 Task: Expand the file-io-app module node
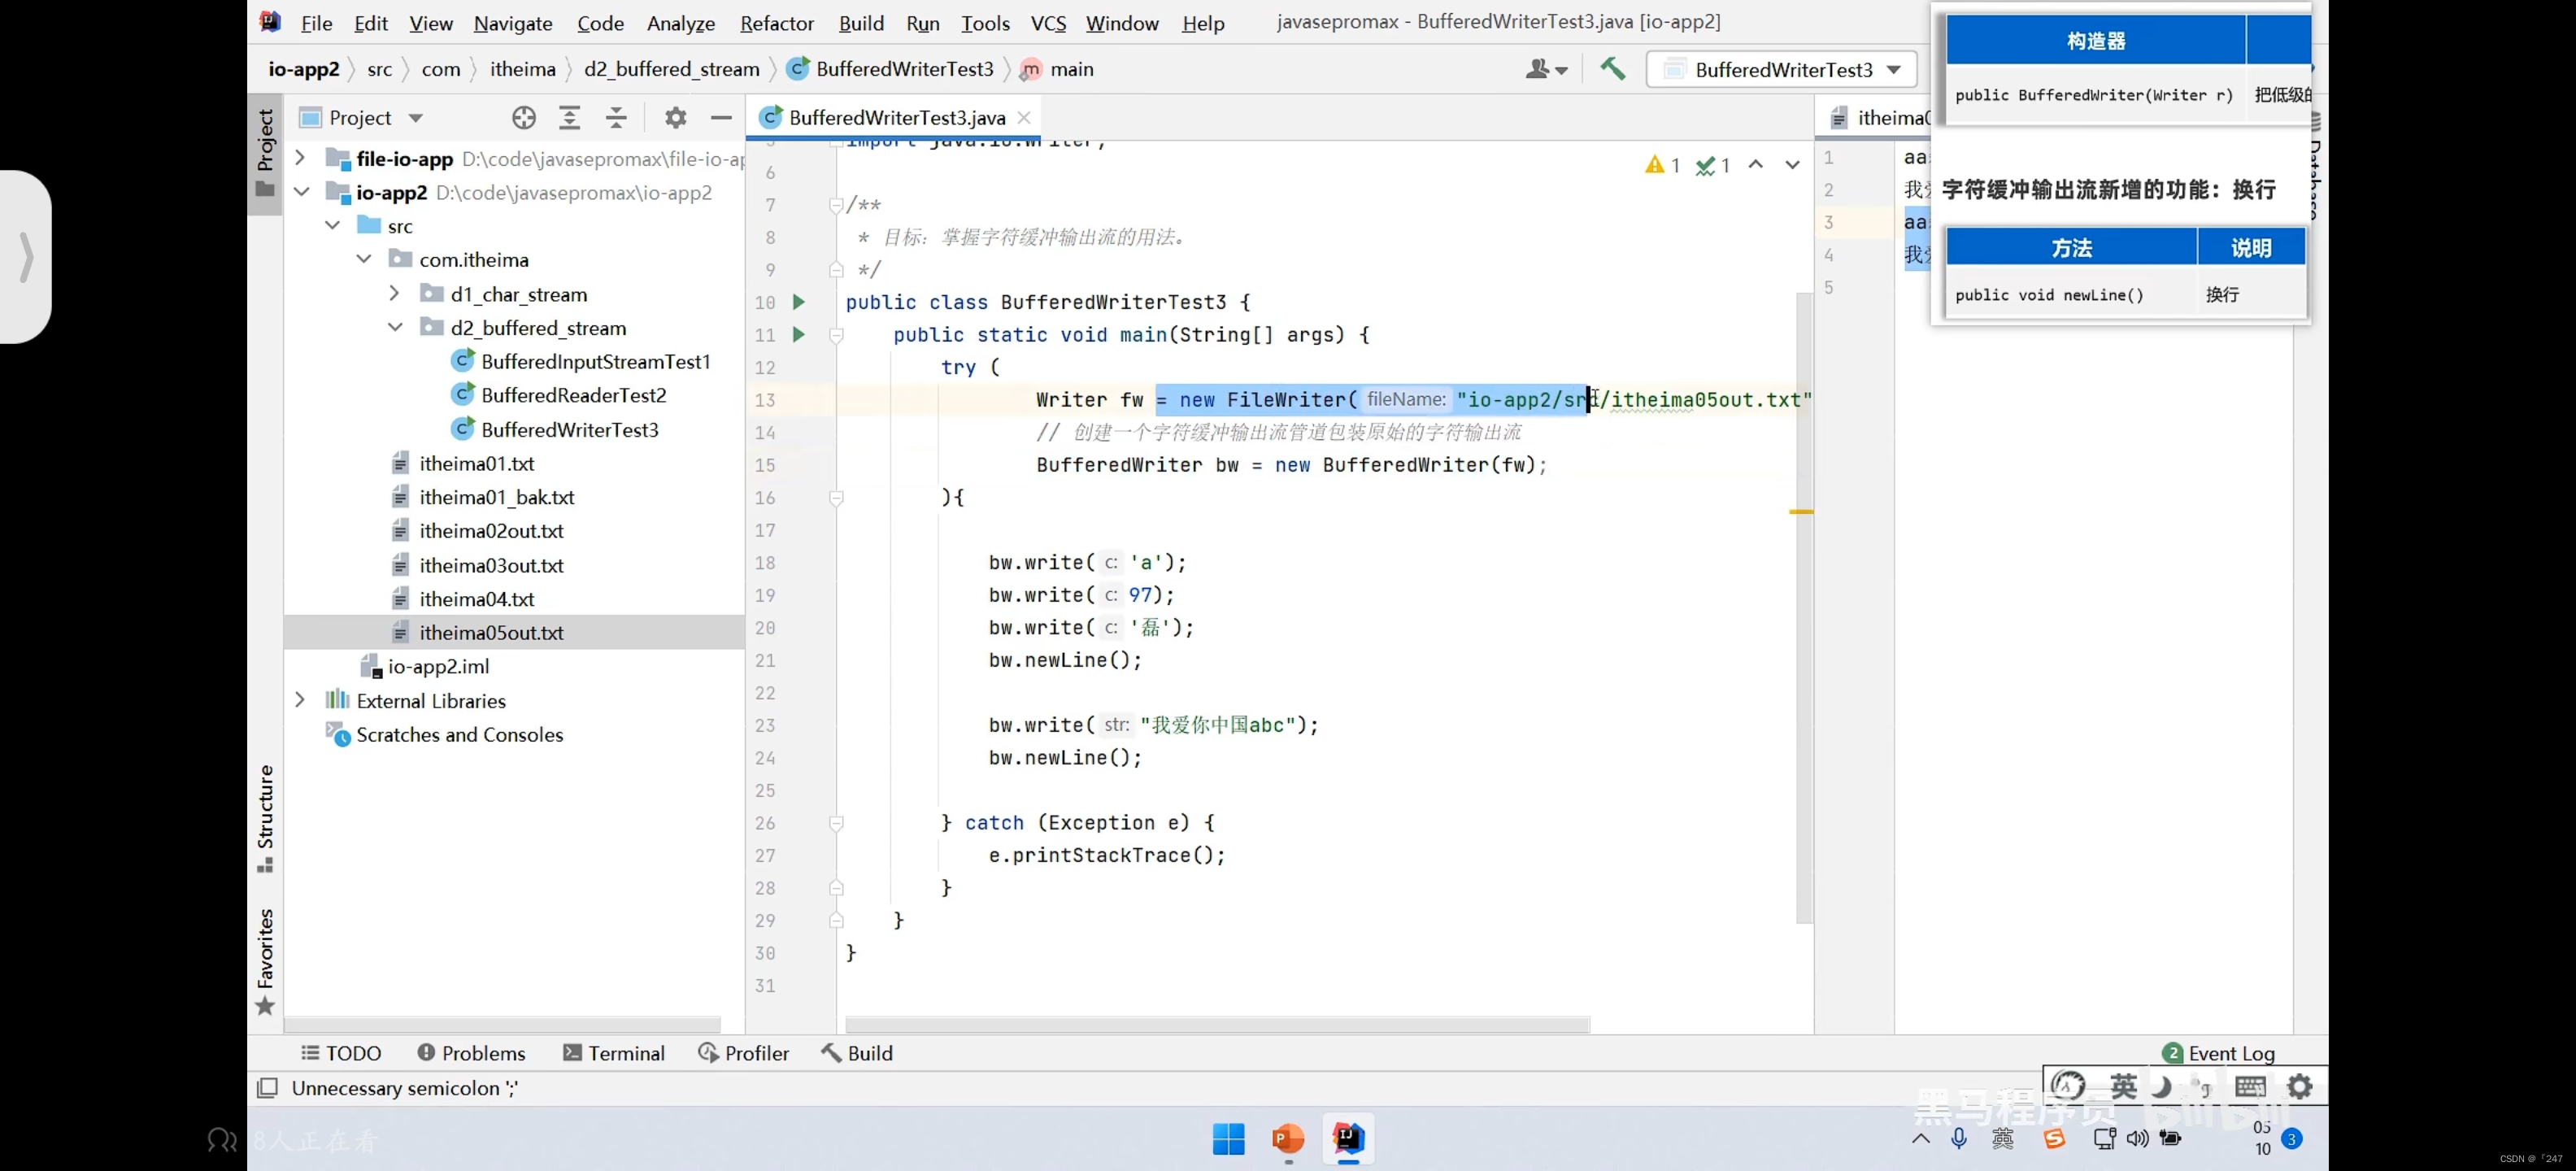click(x=300, y=158)
